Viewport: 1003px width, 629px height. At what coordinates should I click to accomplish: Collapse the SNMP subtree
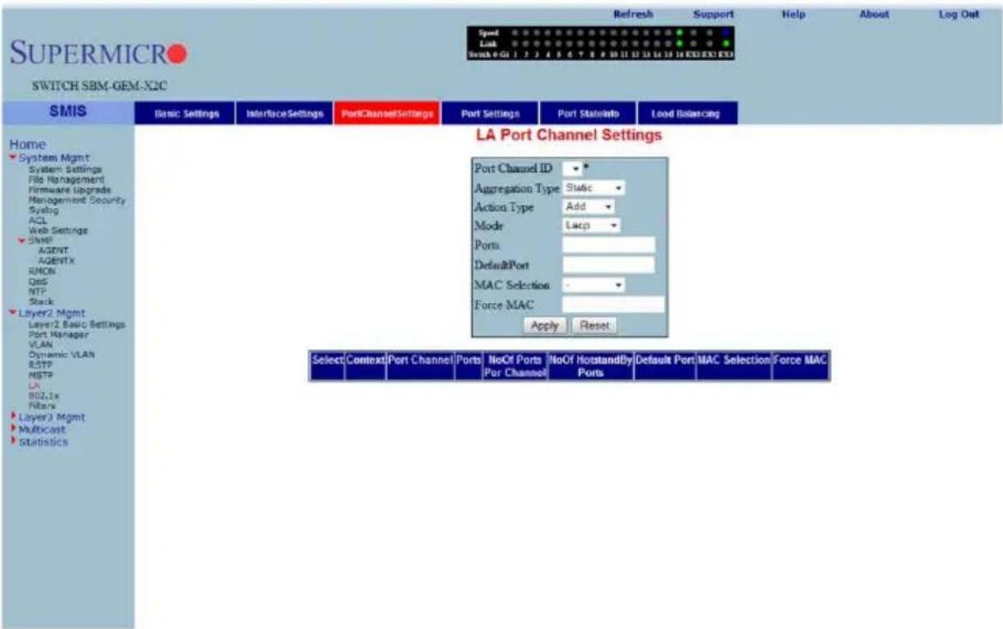tap(23, 241)
